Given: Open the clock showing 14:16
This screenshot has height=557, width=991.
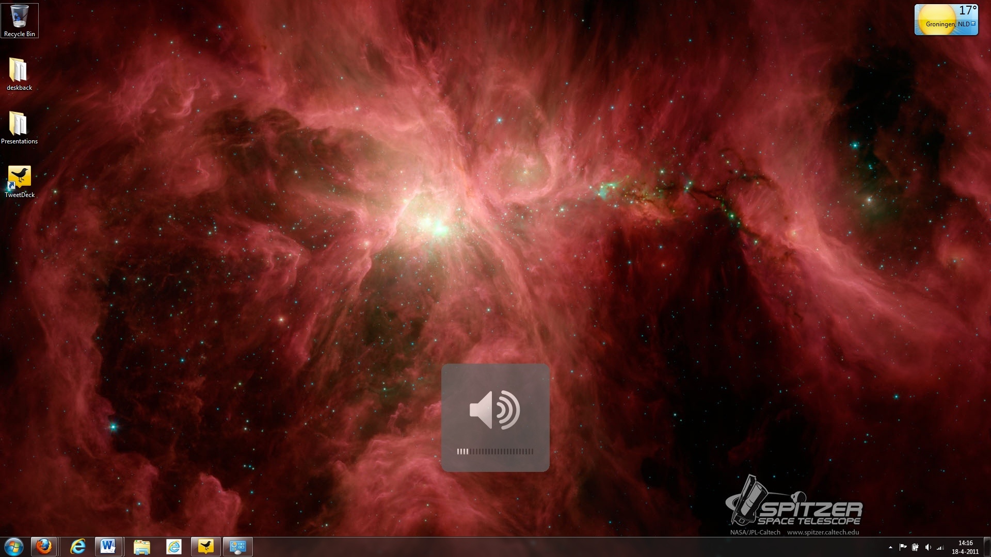Looking at the screenshot, I should tap(965, 547).
